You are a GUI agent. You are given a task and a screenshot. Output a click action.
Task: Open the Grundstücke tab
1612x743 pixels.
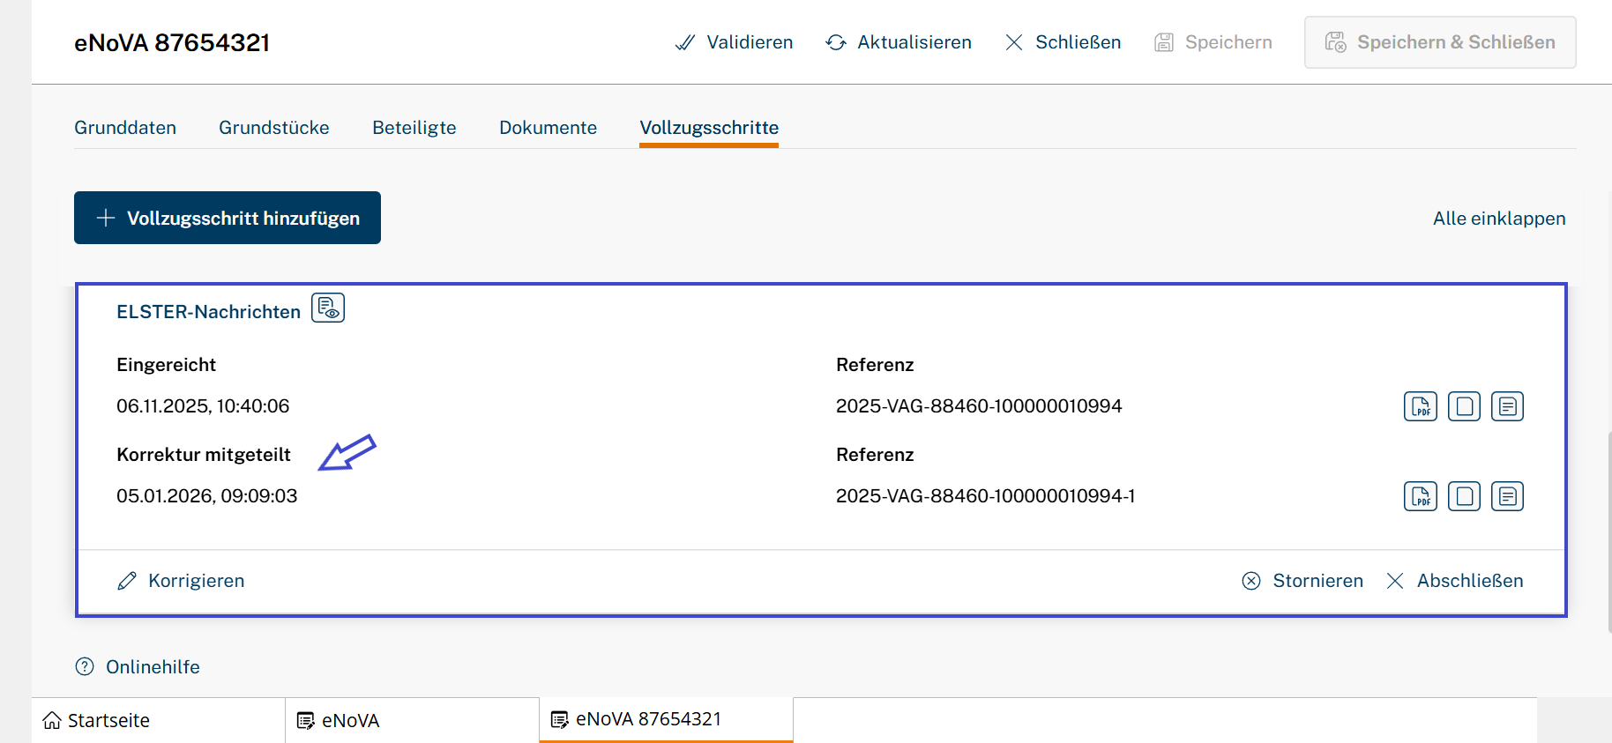(x=273, y=128)
